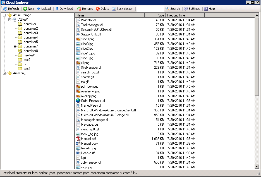Select the JobManager.dll file
Image resolution: width=261 pixels, height=177 pixels.
click(x=91, y=162)
